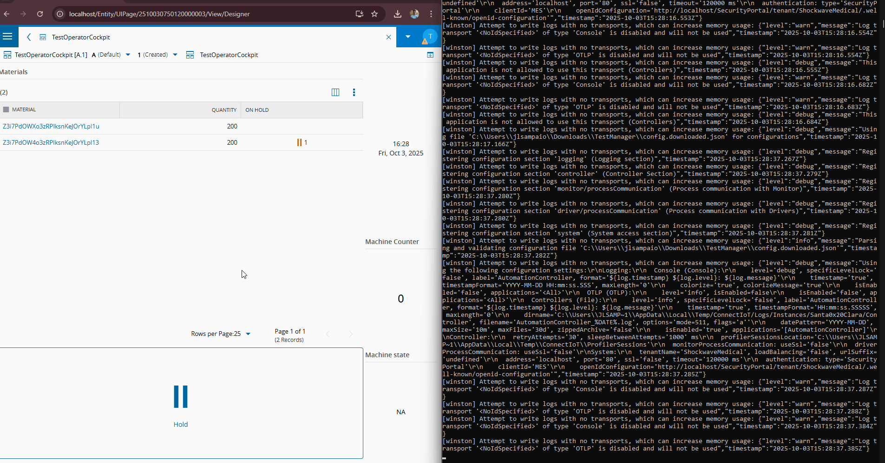Expand the dropdown arrow next to user avatar

point(408,37)
